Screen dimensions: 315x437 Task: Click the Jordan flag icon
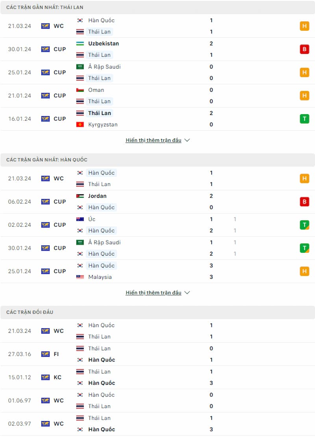coord(80,196)
